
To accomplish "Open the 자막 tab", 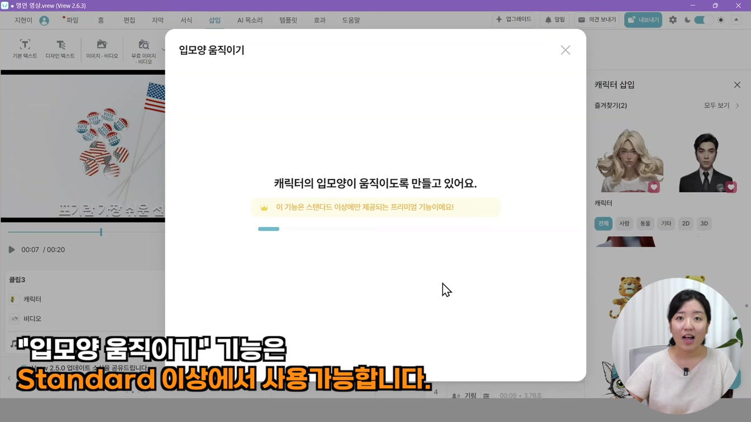I will 158,20.
